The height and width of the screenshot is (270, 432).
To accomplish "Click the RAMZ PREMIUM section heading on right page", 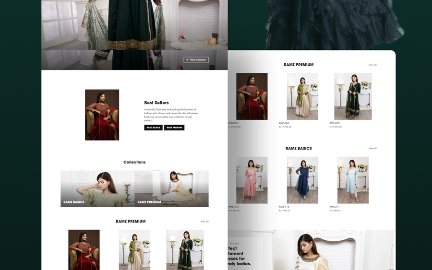I will click(299, 65).
